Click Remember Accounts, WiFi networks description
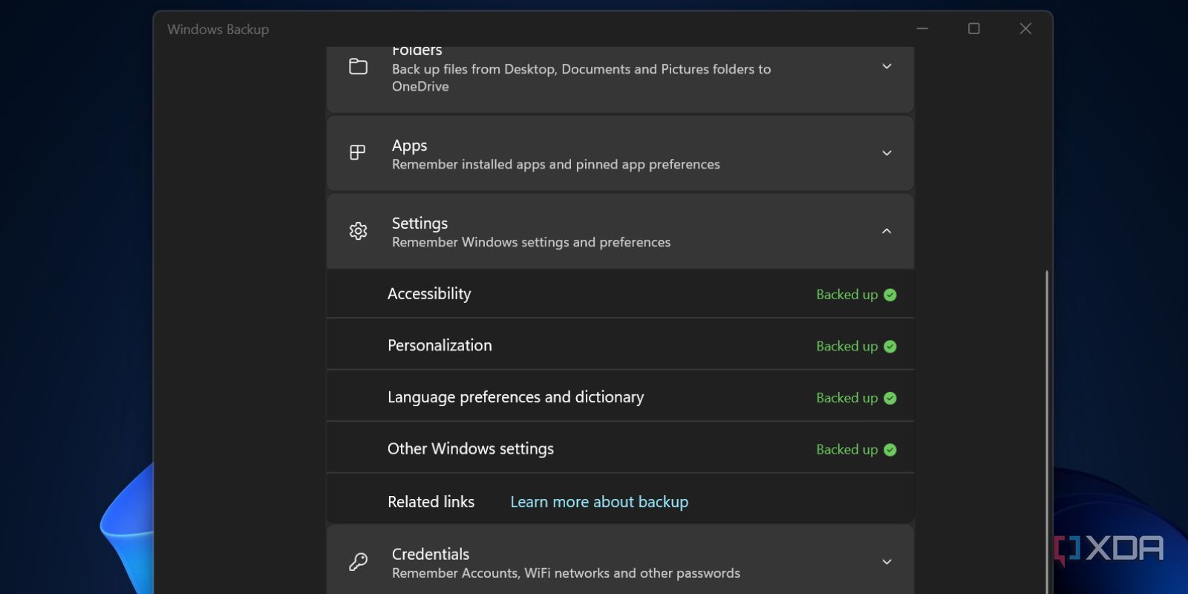The width and height of the screenshot is (1188, 594). point(566,573)
